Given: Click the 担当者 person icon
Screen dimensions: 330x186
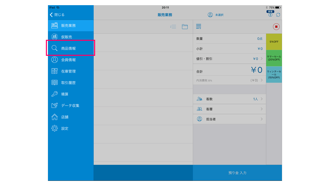Looking at the screenshot, I should point(199,119).
